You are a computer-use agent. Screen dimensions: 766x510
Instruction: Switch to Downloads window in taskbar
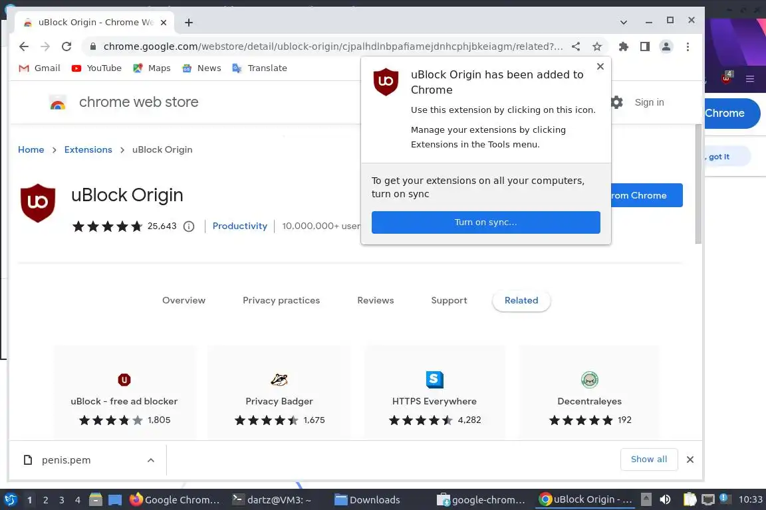367,499
